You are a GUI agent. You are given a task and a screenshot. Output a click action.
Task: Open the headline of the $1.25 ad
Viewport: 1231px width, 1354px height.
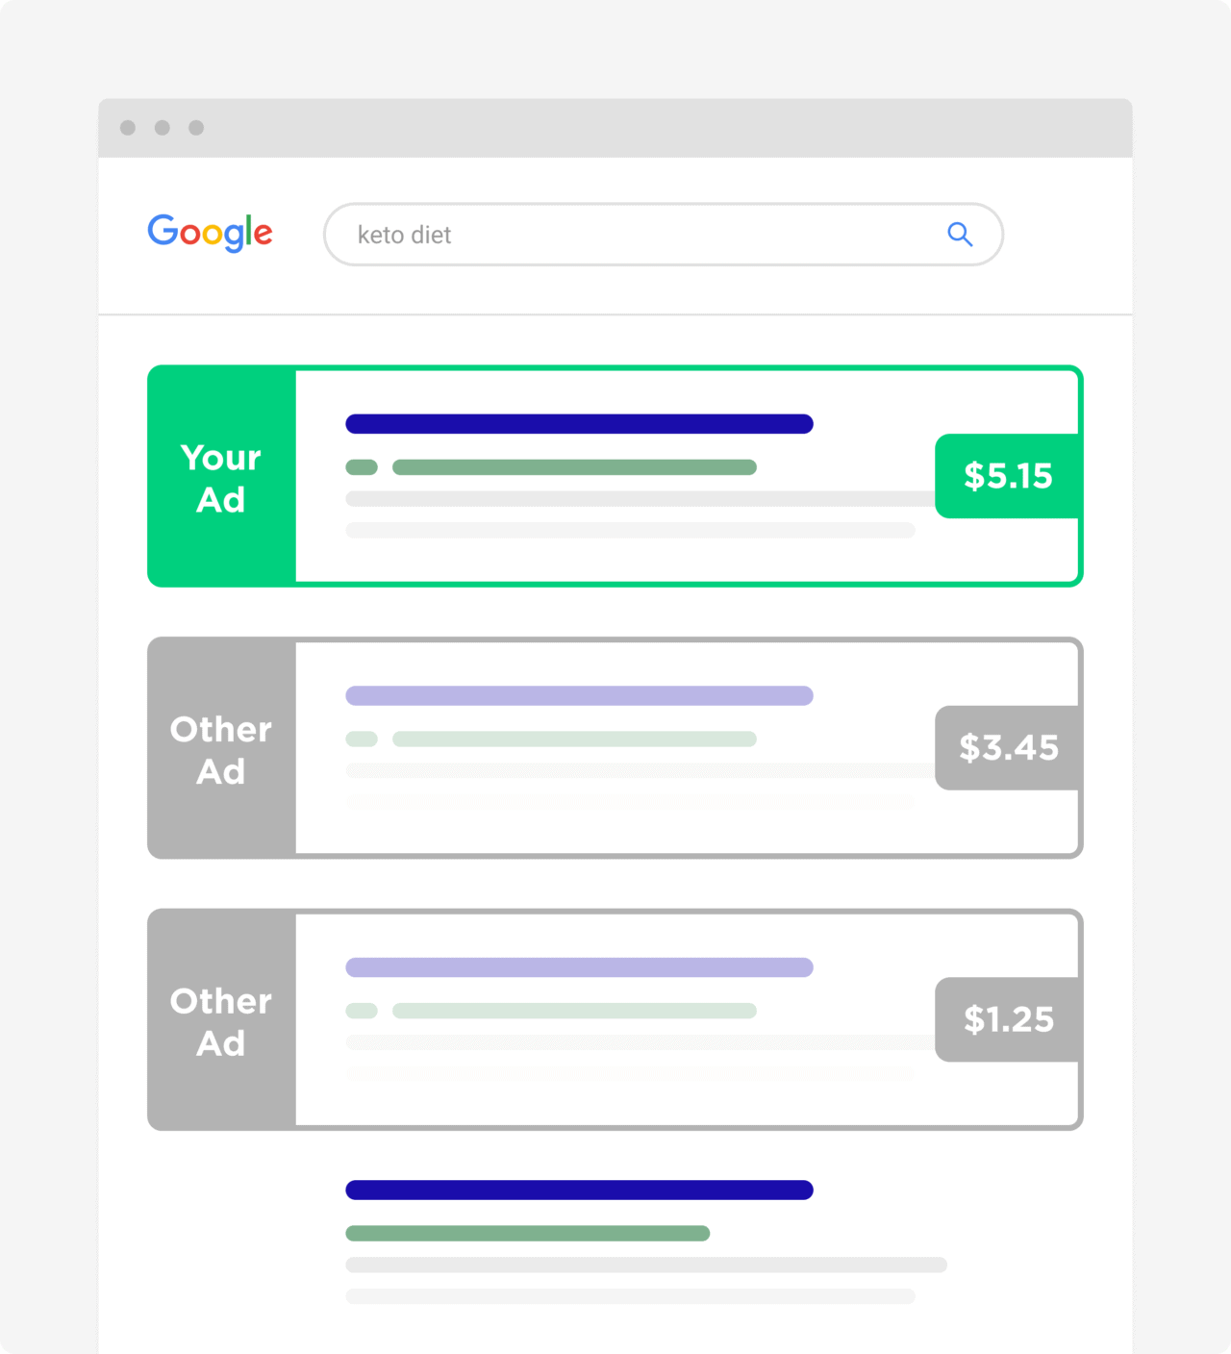click(579, 967)
